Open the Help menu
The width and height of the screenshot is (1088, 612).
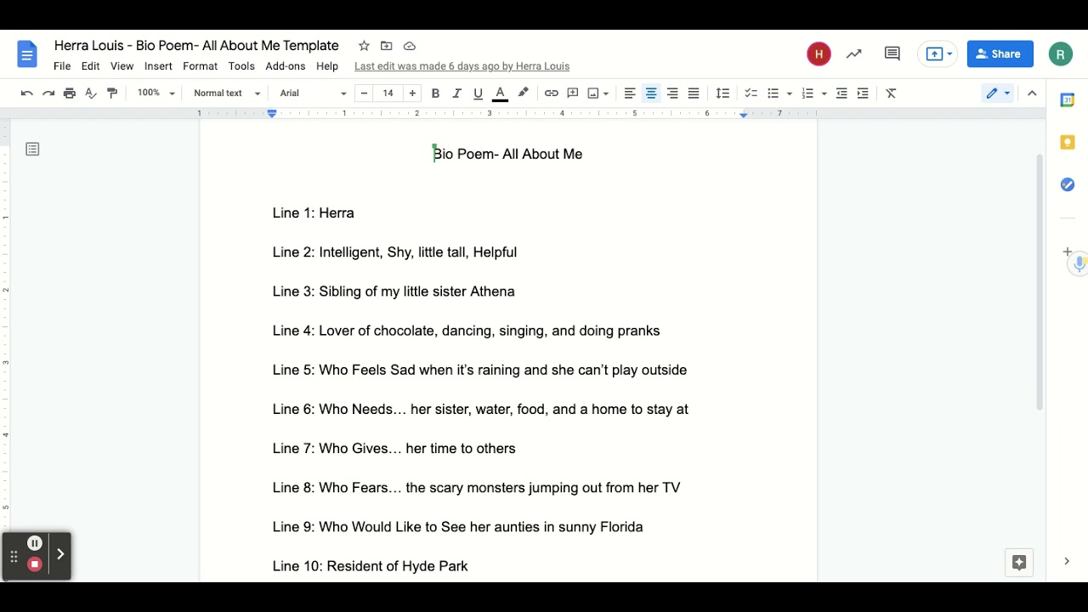click(327, 66)
